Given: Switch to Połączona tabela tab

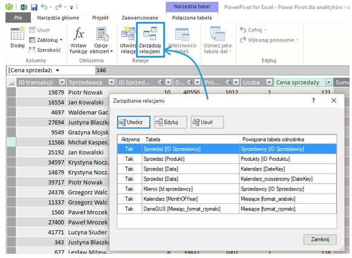Looking at the screenshot, I should 192,18.
